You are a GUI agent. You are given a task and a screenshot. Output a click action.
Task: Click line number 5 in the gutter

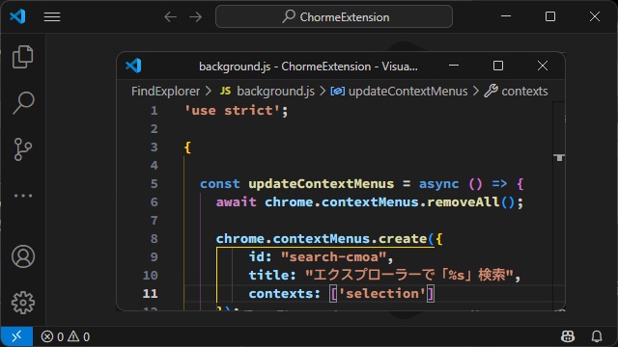154,184
